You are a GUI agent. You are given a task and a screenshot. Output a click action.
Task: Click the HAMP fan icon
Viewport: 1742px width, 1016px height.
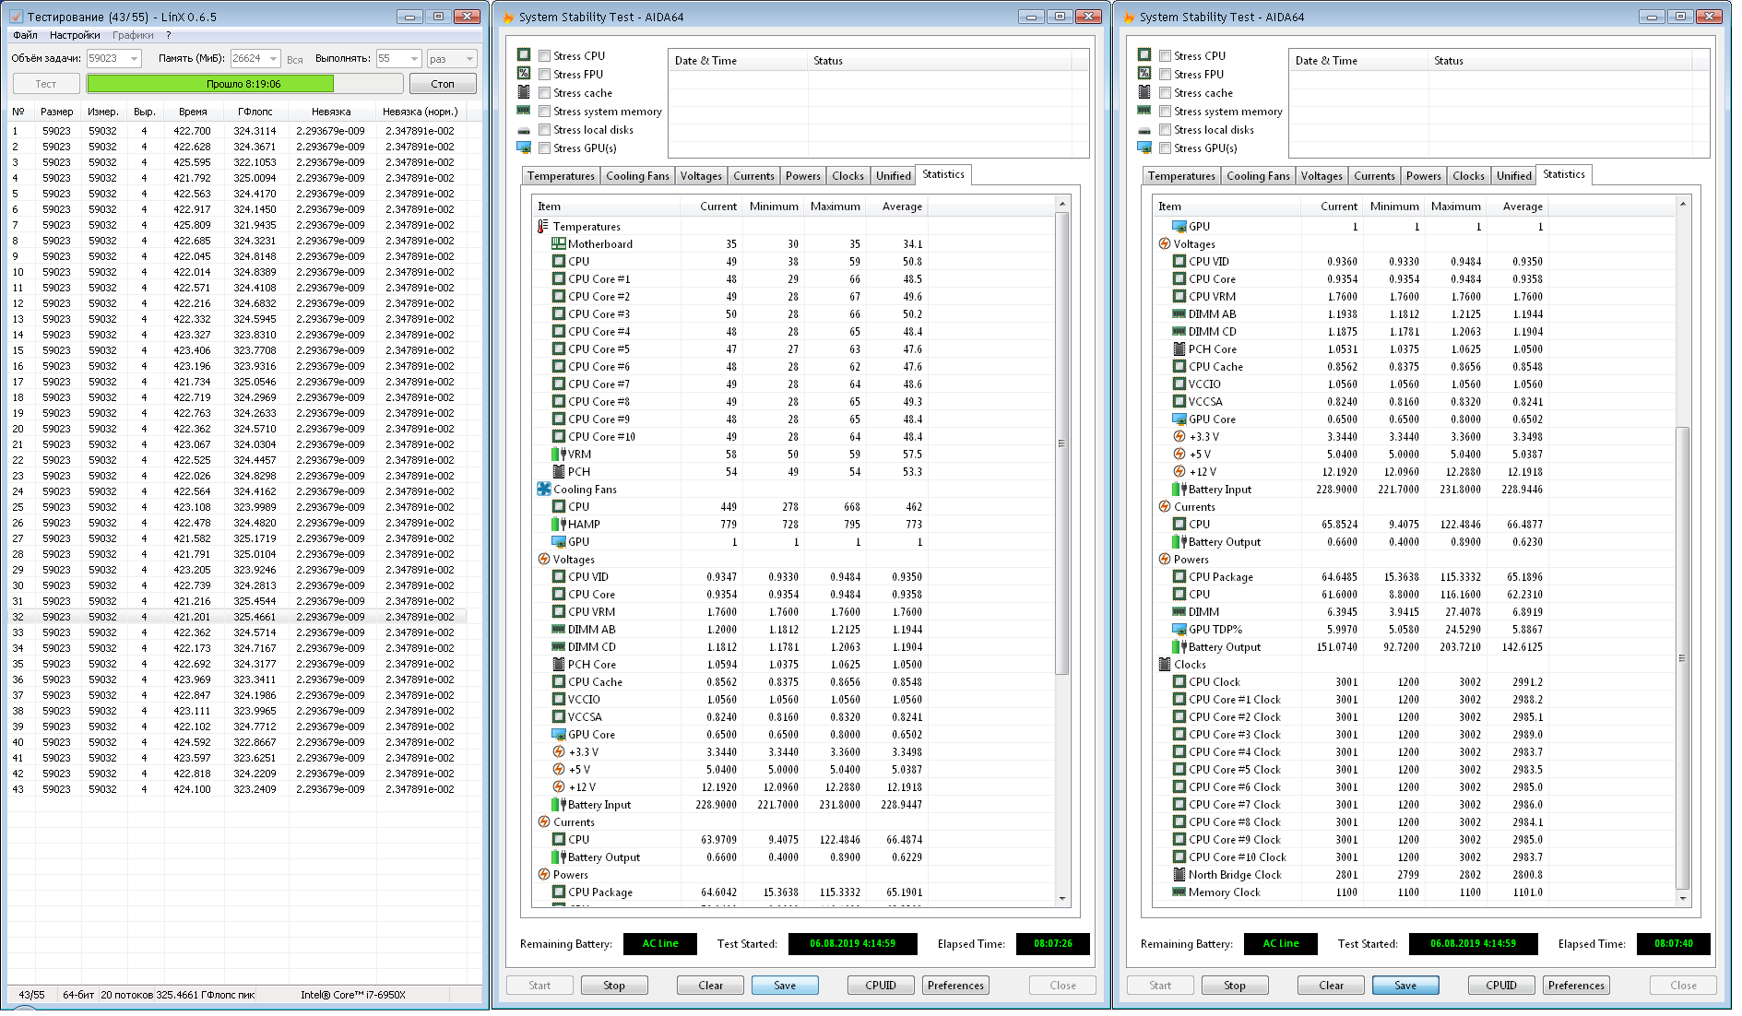tap(558, 525)
